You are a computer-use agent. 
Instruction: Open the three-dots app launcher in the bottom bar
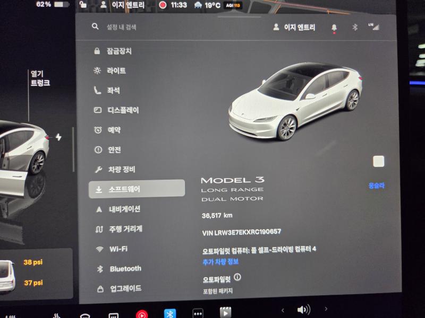[x=198, y=314]
